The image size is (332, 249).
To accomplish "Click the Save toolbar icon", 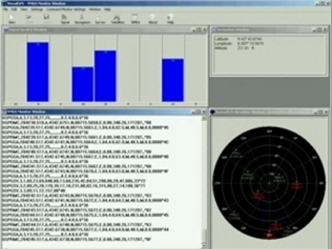I will [x=47, y=19].
